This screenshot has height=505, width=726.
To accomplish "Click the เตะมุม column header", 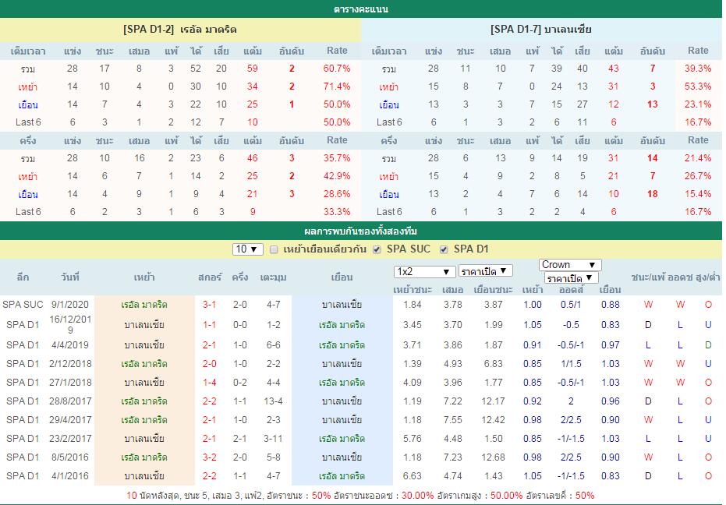I will coord(273,277).
